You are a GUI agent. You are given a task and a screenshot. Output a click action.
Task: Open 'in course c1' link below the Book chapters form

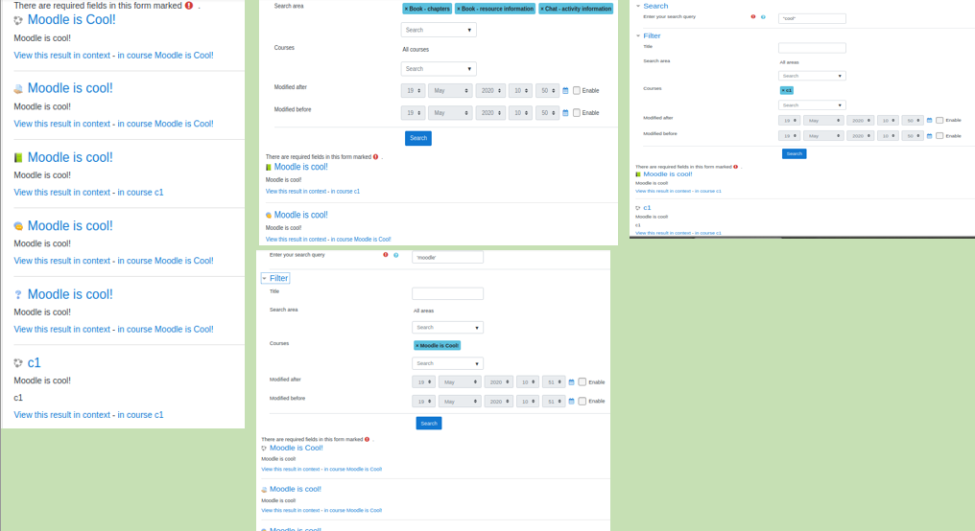tap(345, 192)
